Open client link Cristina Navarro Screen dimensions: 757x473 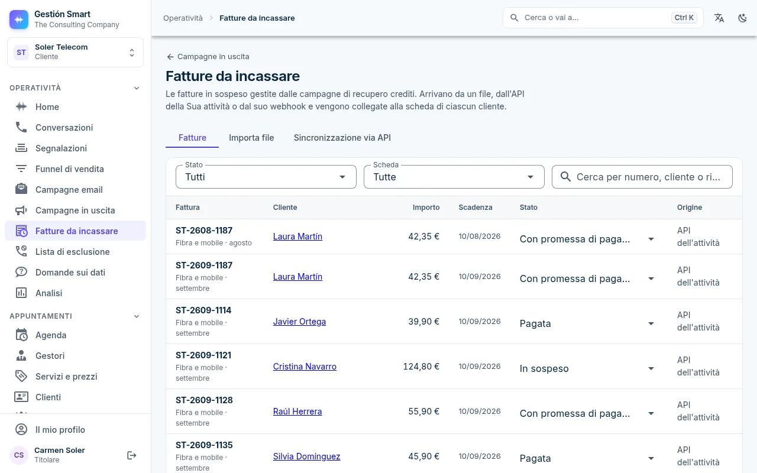click(305, 367)
